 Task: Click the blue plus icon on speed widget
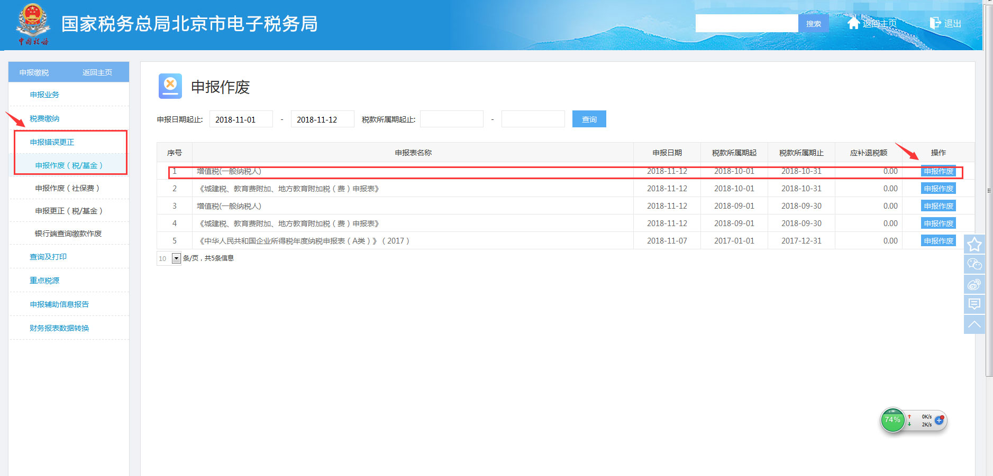939,421
